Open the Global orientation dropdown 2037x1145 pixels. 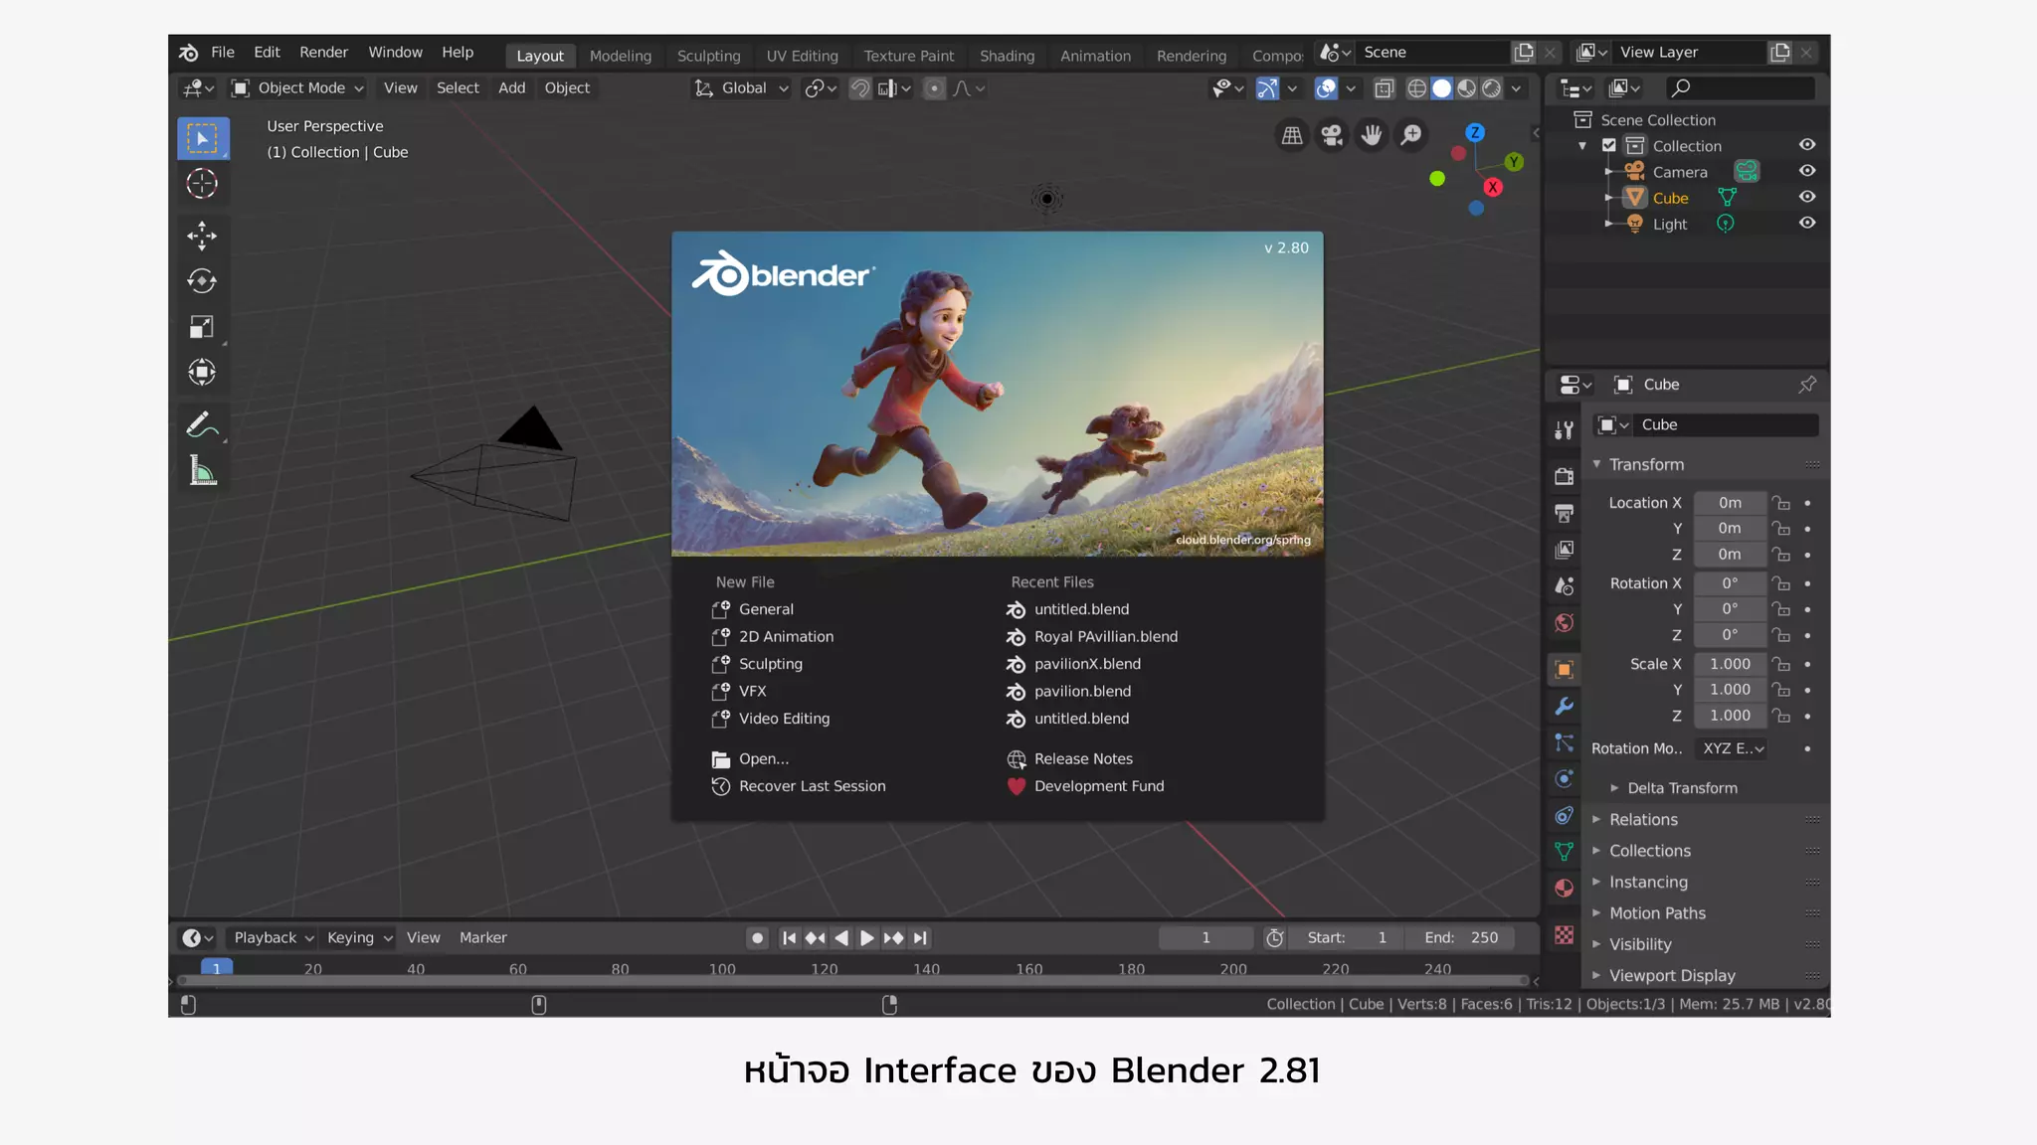point(743,88)
